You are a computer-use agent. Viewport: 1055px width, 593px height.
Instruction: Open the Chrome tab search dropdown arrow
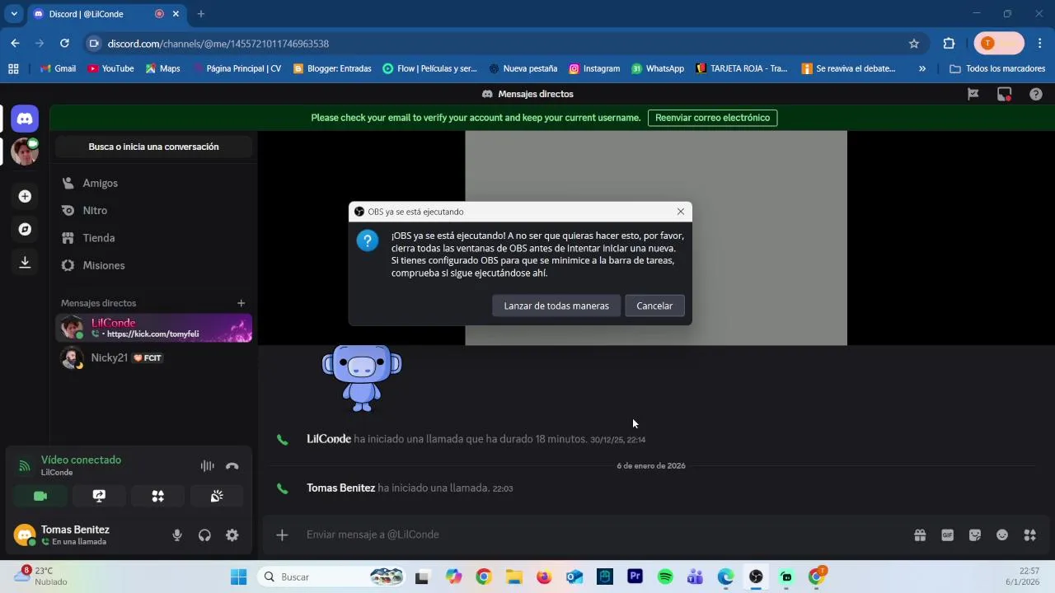click(14, 14)
